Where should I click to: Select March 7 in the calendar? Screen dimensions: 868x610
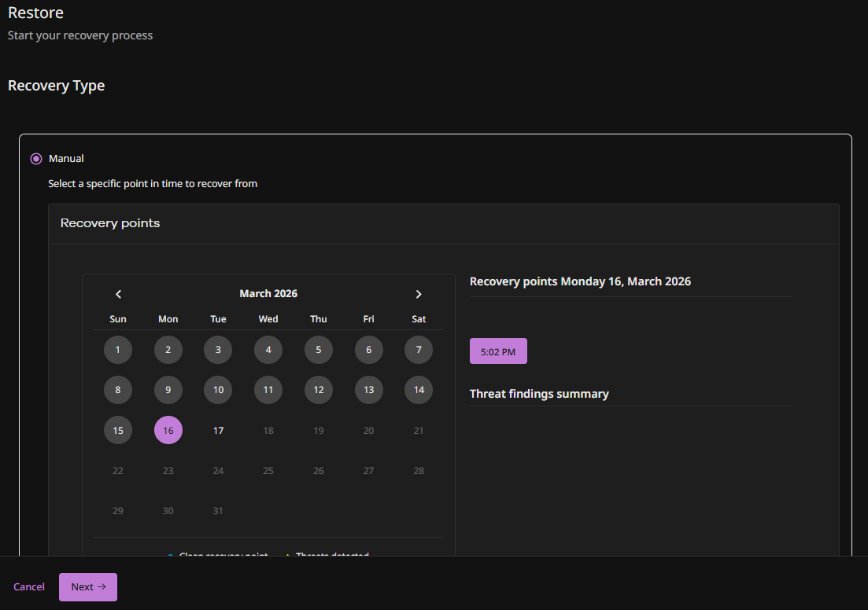[419, 350]
